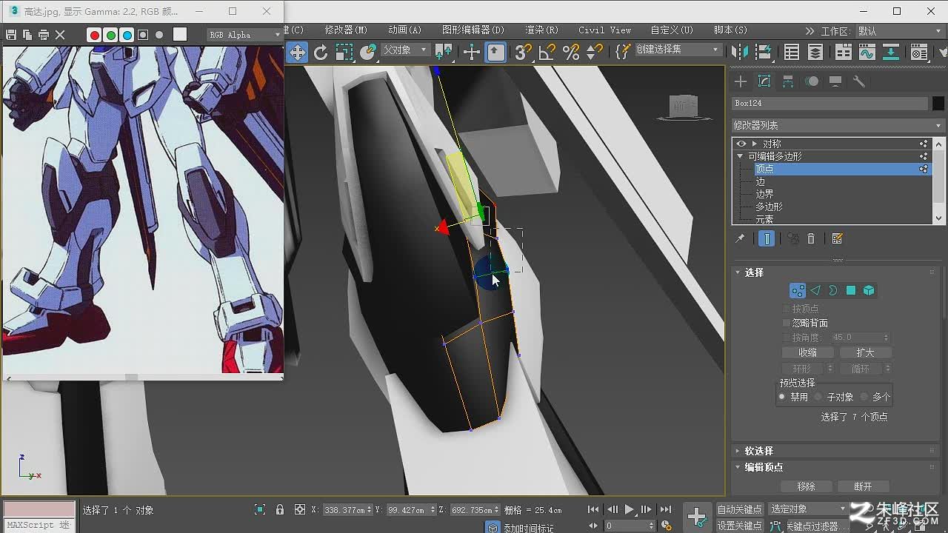948x533 pixels.
Task: Select 多个 preview selection radio
Action: click(864, 397)
